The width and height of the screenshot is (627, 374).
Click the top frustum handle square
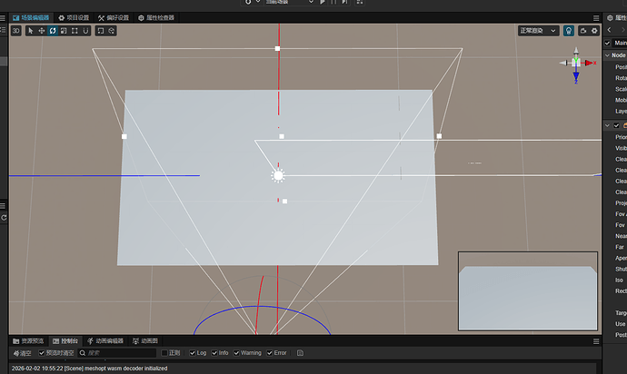(277, 48)
